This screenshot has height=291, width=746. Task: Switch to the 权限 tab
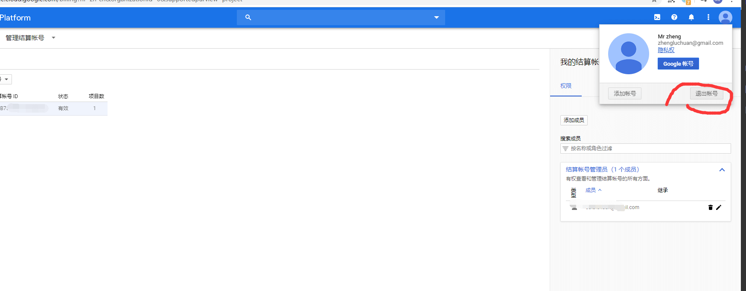[566, 86]
